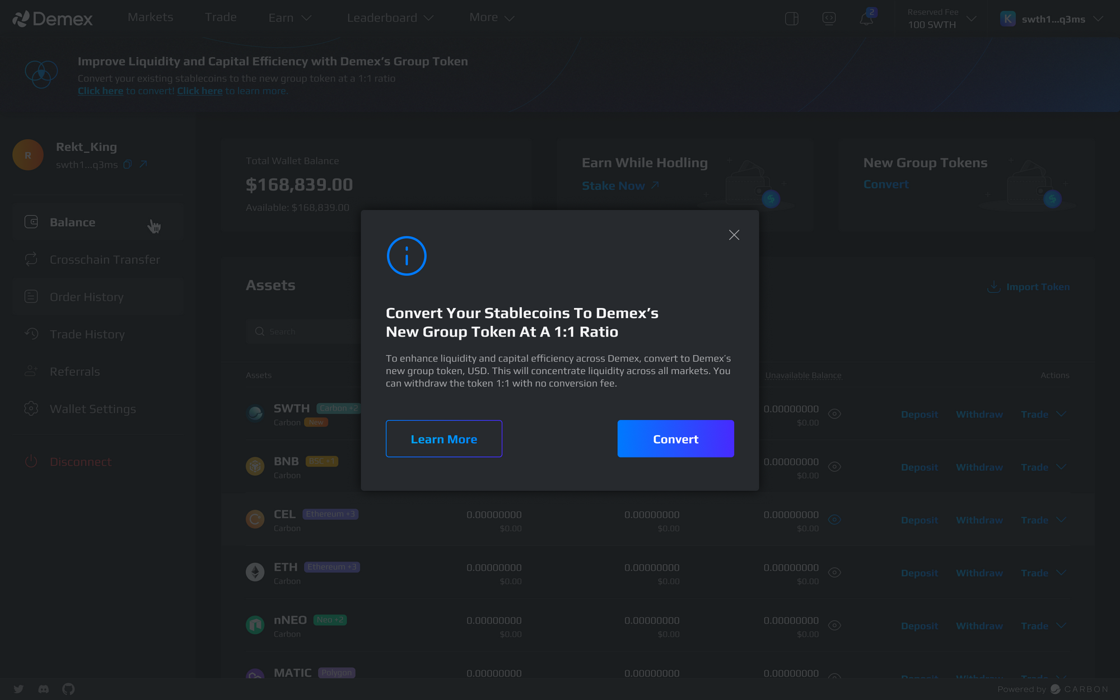Click the Convert button in the dialog
1120x700 pixels.
[675, 438]
